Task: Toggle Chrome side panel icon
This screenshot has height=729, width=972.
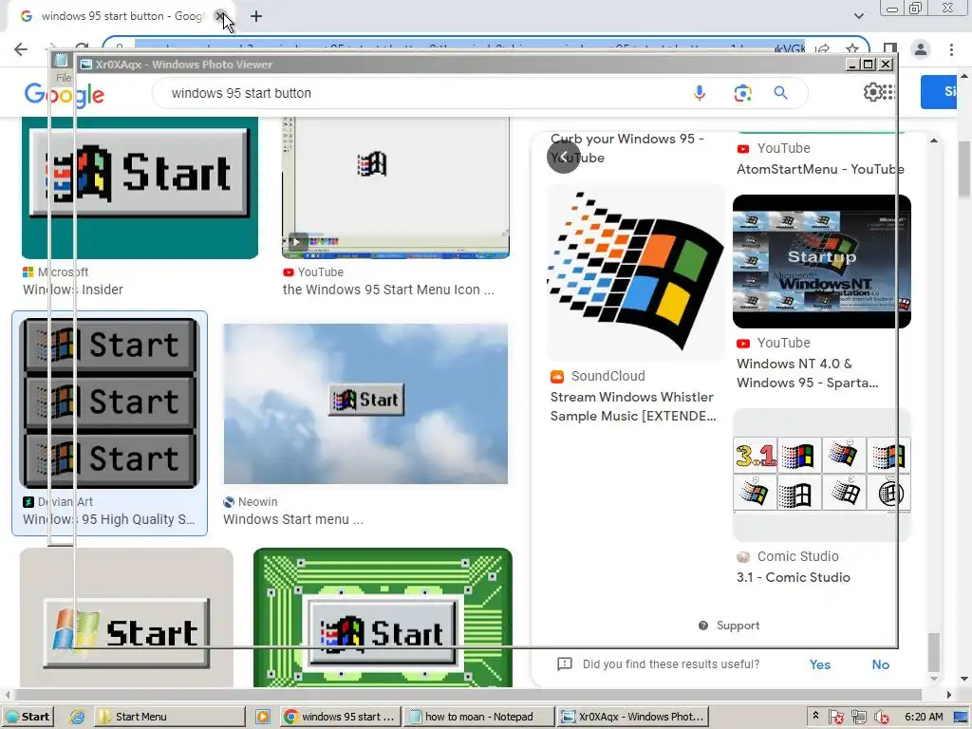Action: coord(890,49)
